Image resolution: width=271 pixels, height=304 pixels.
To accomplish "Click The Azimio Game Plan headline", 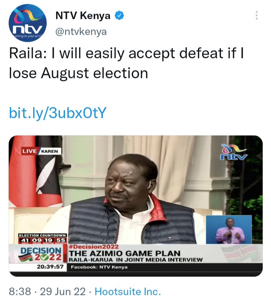I will pyautogui.click(x=125, y=254).
